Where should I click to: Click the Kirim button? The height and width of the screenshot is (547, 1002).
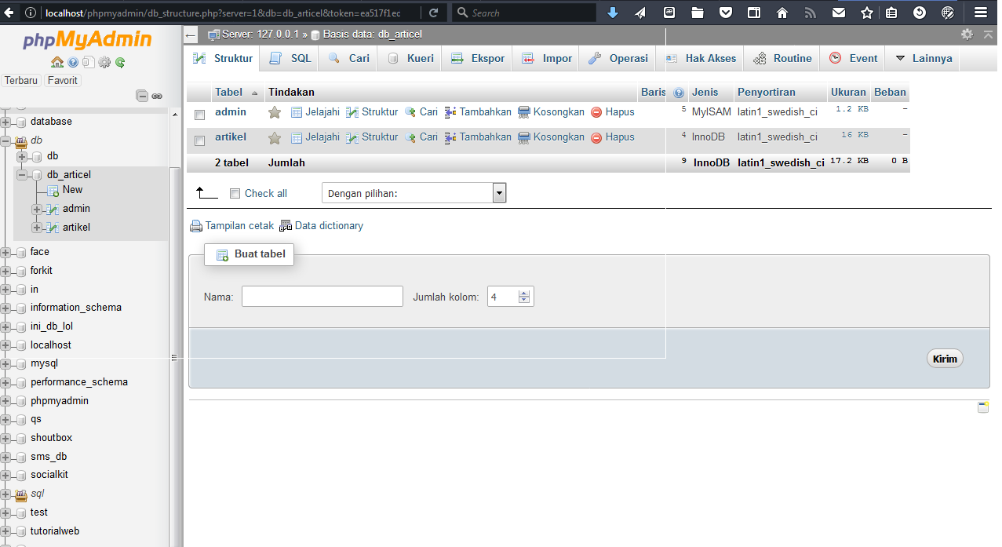tap(944, 358)
